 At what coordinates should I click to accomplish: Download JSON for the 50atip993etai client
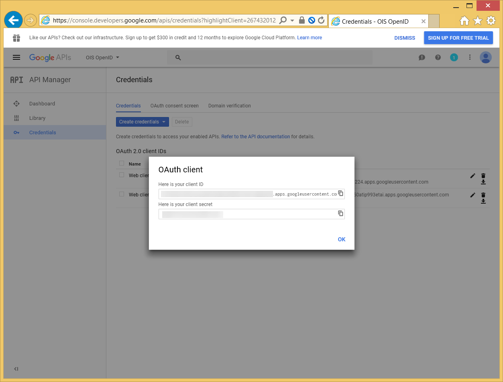coord(483,201)
